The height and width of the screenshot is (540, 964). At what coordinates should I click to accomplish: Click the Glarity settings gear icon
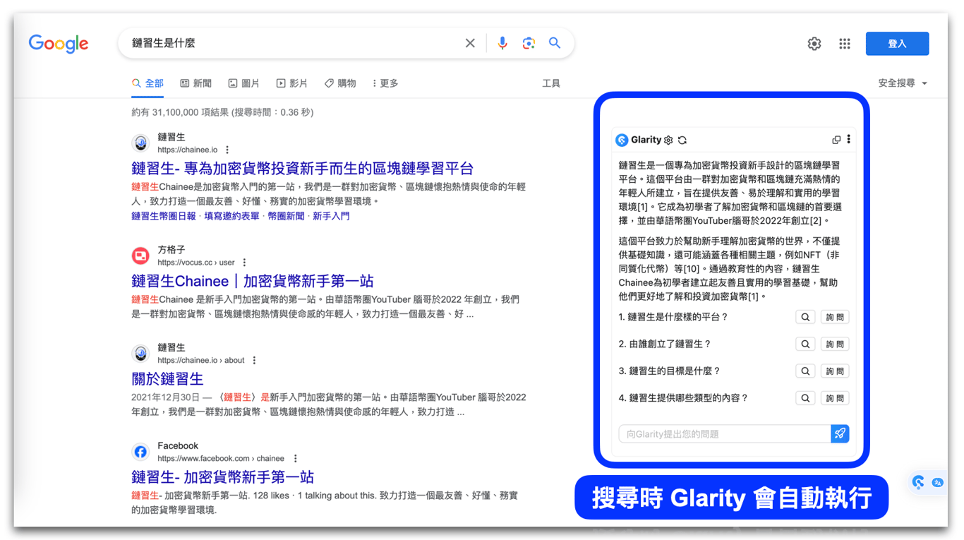click(x=668, y=140)
